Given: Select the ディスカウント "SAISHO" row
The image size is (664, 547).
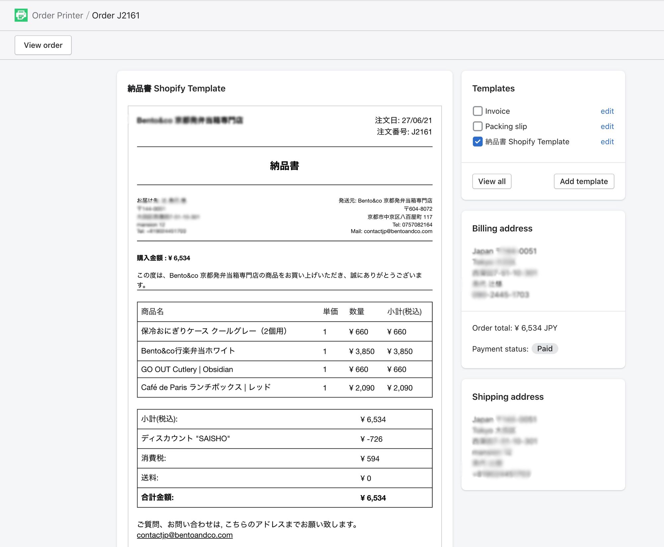Looking at the screenshot, I should (x=285, y=439).
